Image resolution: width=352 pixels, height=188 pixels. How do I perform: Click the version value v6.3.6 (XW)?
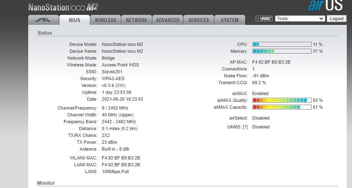click(x=114, y=85)
